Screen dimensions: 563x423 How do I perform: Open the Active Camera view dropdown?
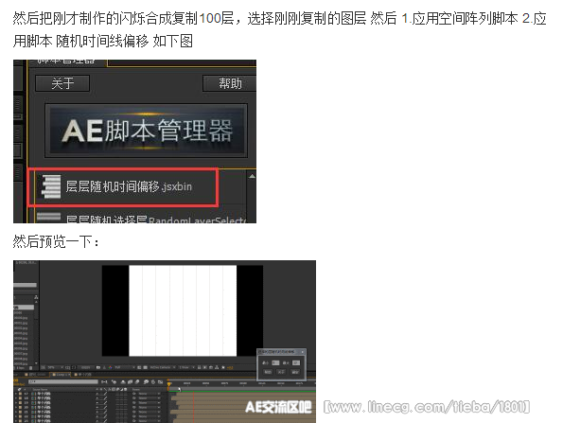[163, 367]
